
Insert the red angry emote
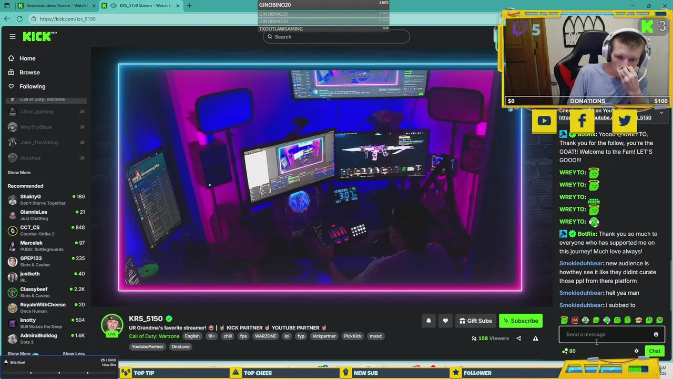click(x=575, y=320)
